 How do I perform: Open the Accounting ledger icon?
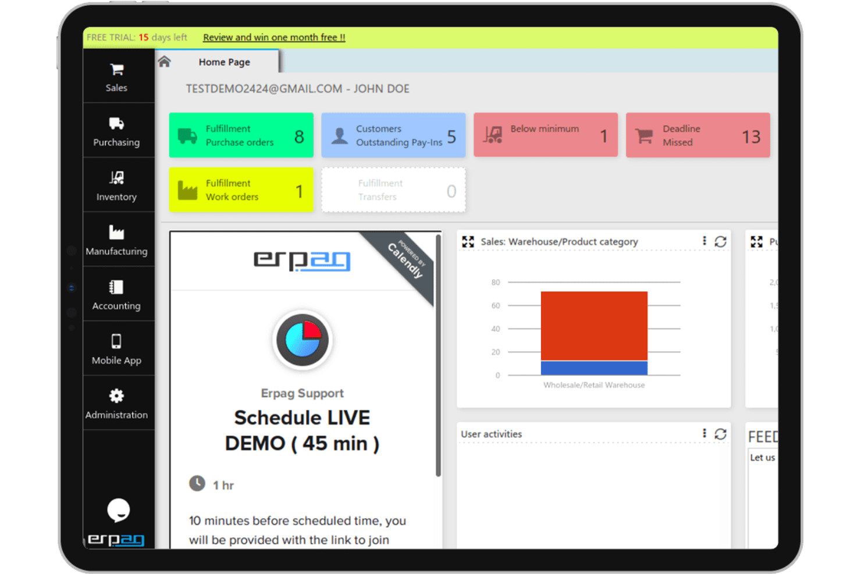tap(116, 287)
